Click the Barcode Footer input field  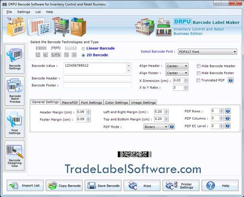(97, 85)
